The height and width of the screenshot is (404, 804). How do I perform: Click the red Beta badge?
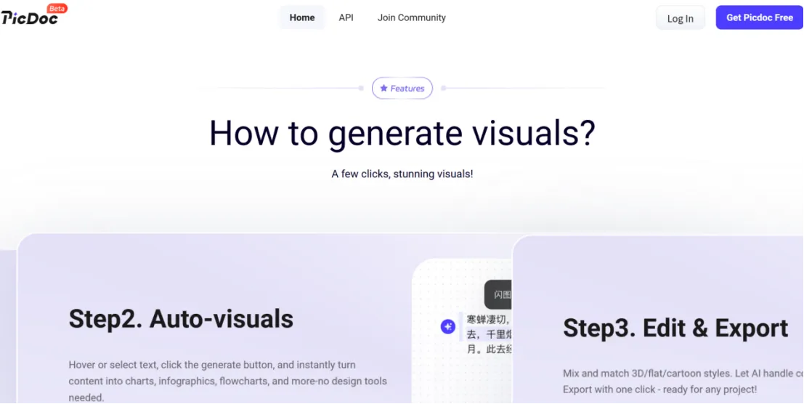pyautogui.click(x=57, y=8)
